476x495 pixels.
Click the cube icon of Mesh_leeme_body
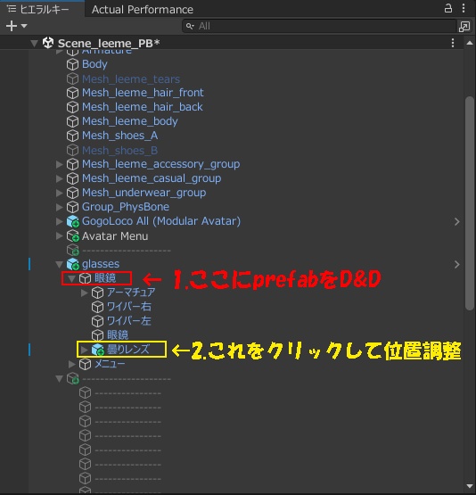(x=72, y=121)
